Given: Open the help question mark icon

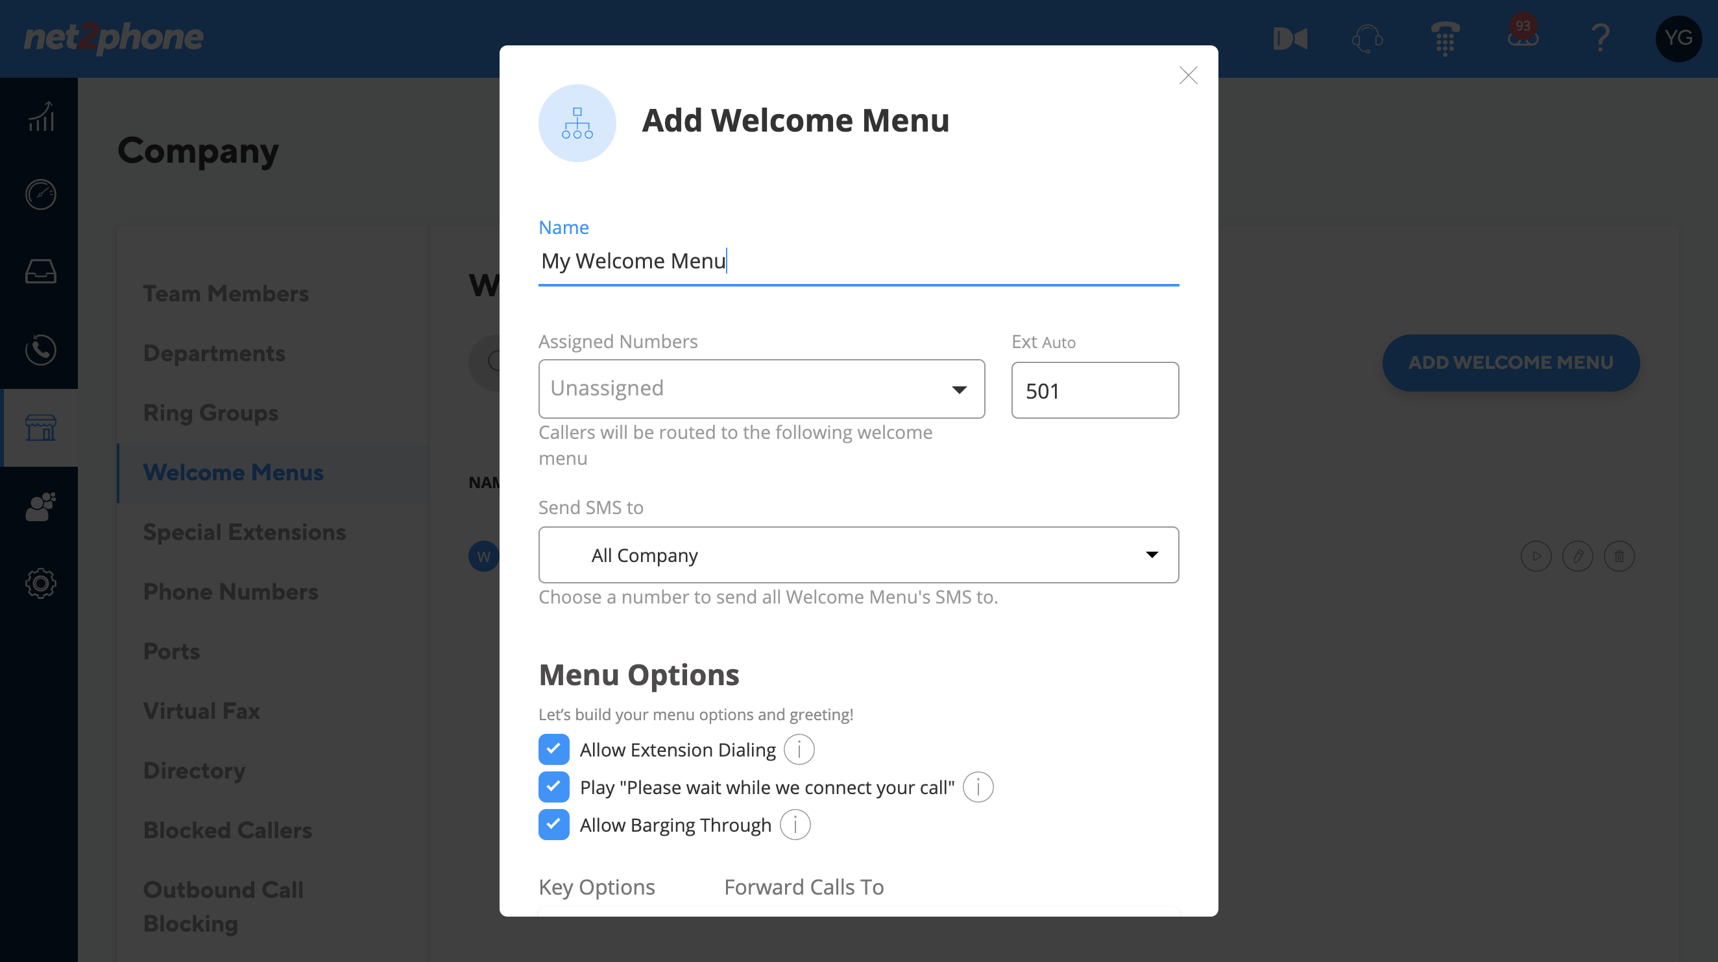Looking at the screenshot, I should (x=1601, y=39).
